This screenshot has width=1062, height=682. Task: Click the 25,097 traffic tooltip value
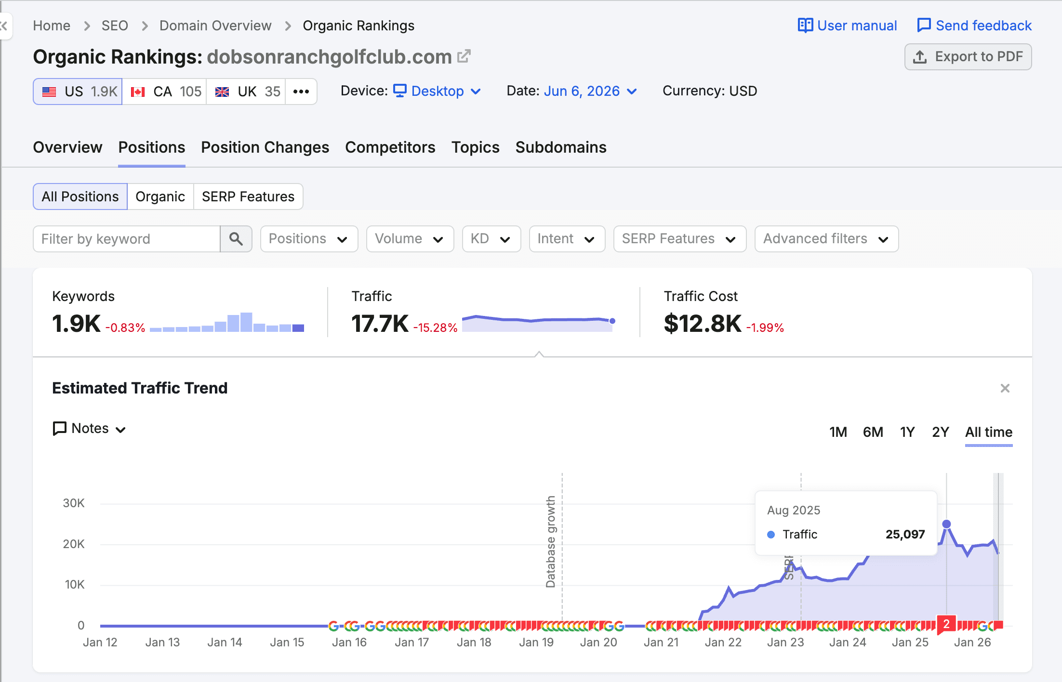pos(905,534)
